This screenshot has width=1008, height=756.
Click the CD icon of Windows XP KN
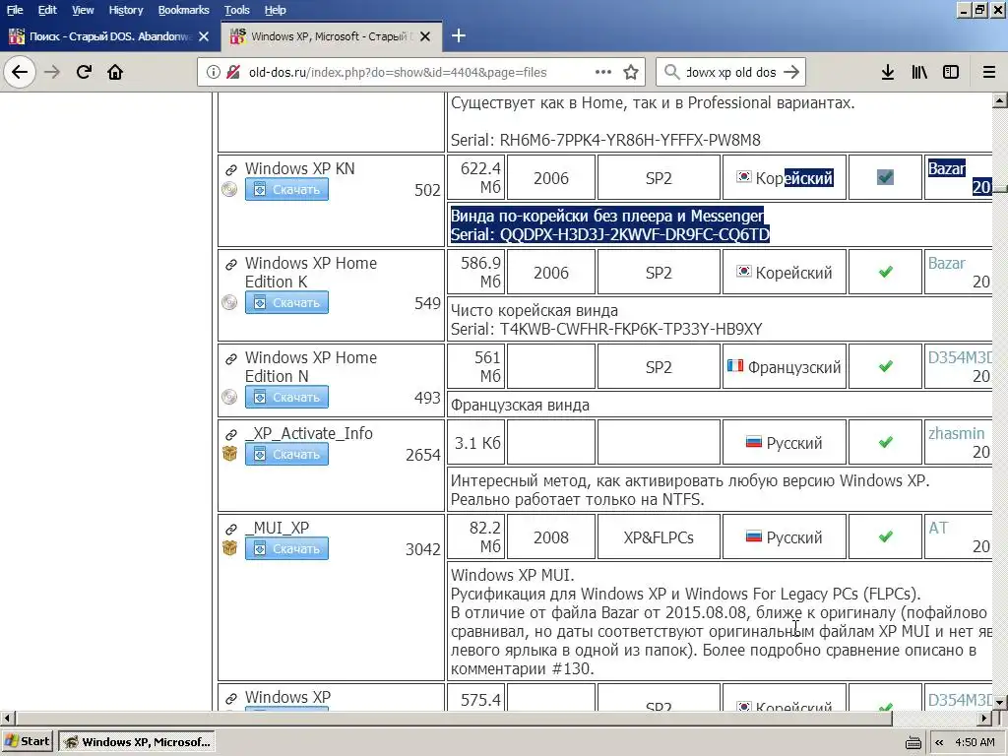point(229,189)
